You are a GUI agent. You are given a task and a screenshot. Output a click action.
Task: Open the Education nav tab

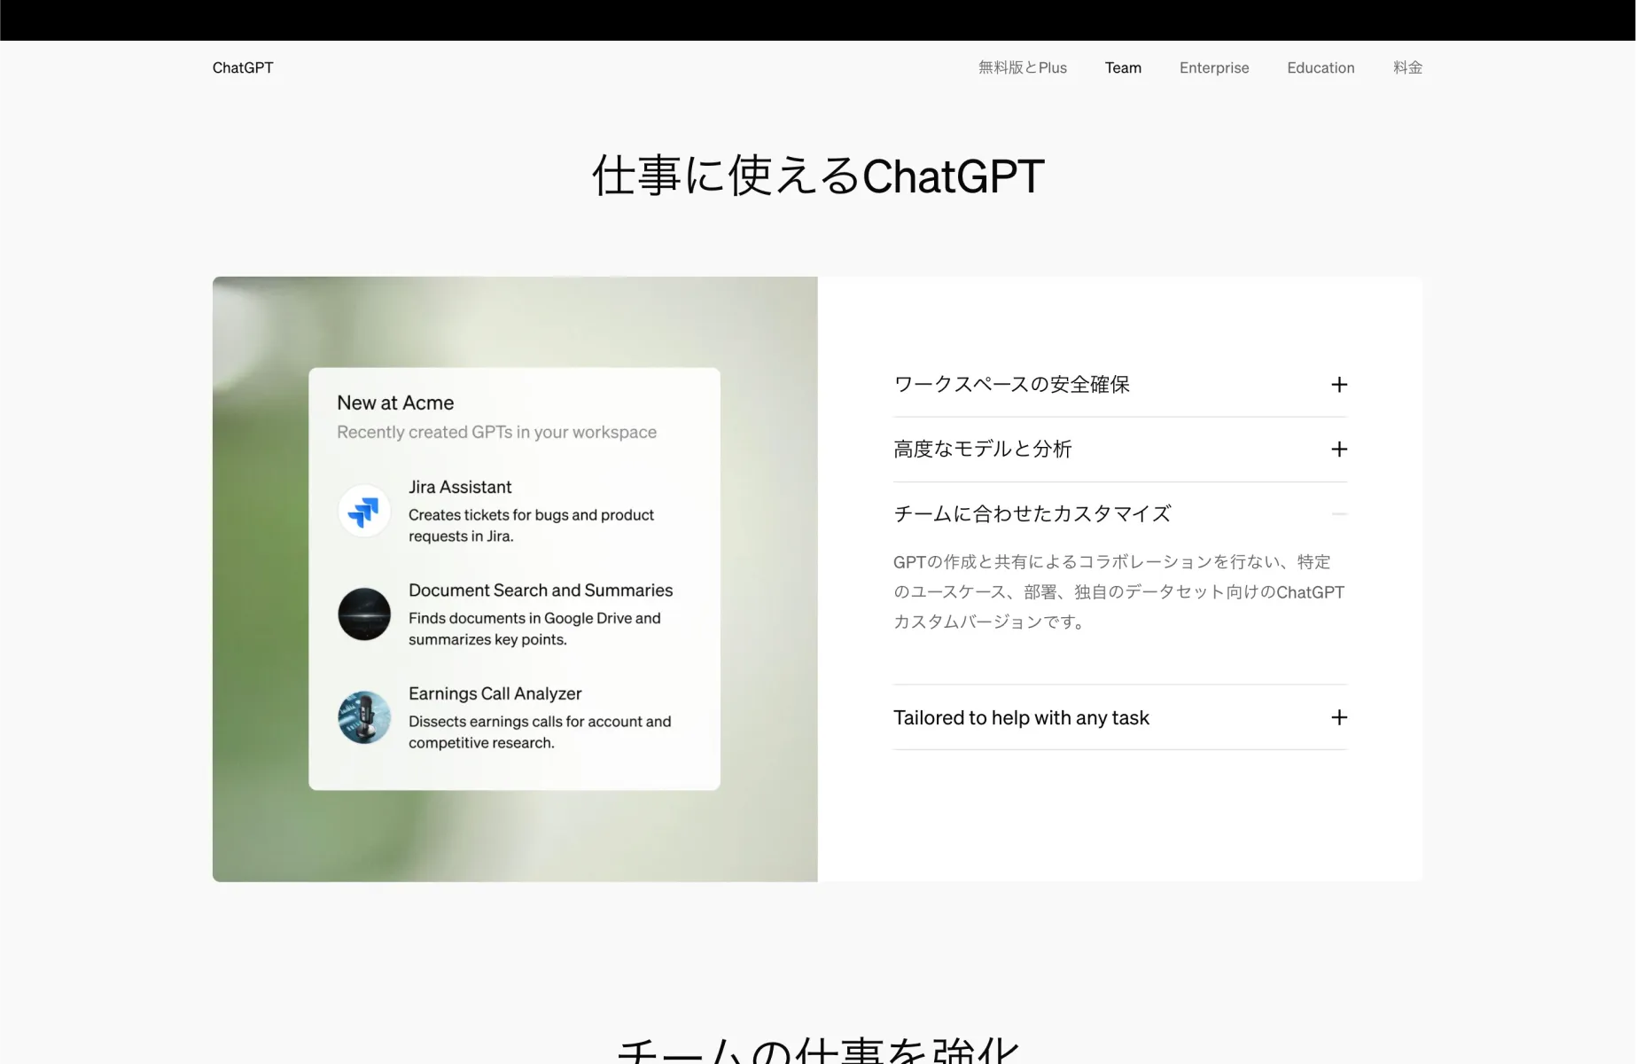[1320, 67]
